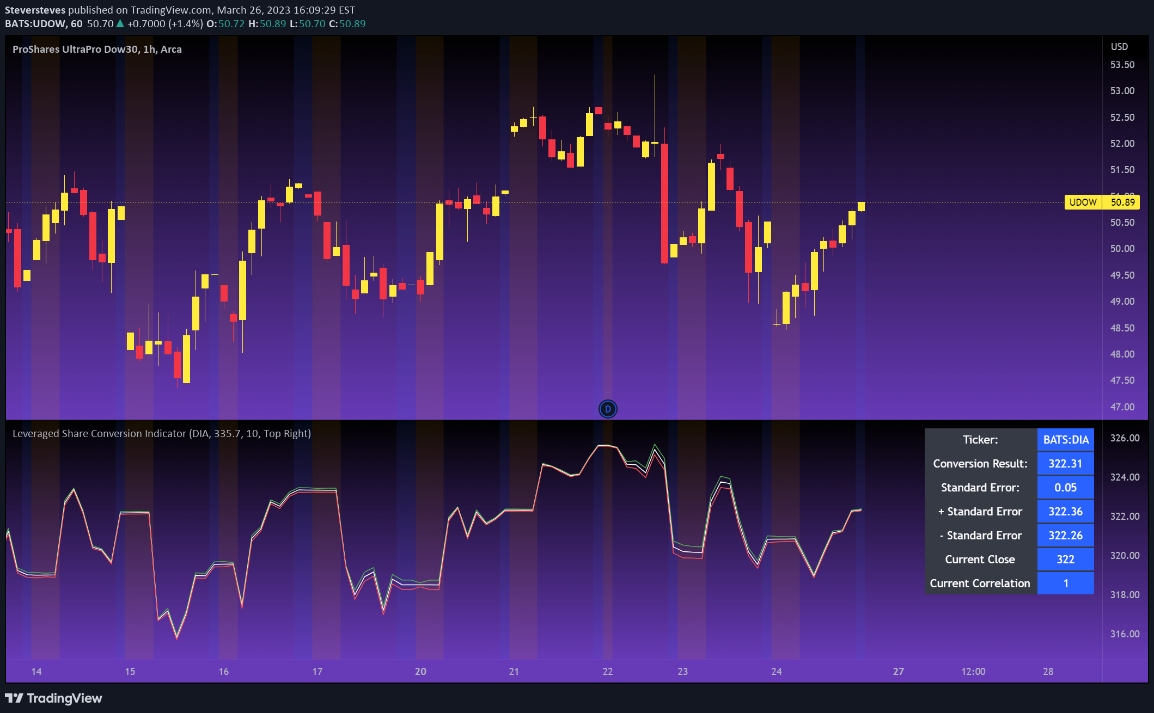Click the 53.50 price axis label
This screenshot has height=713, width=1154.
coord(1122,65)
